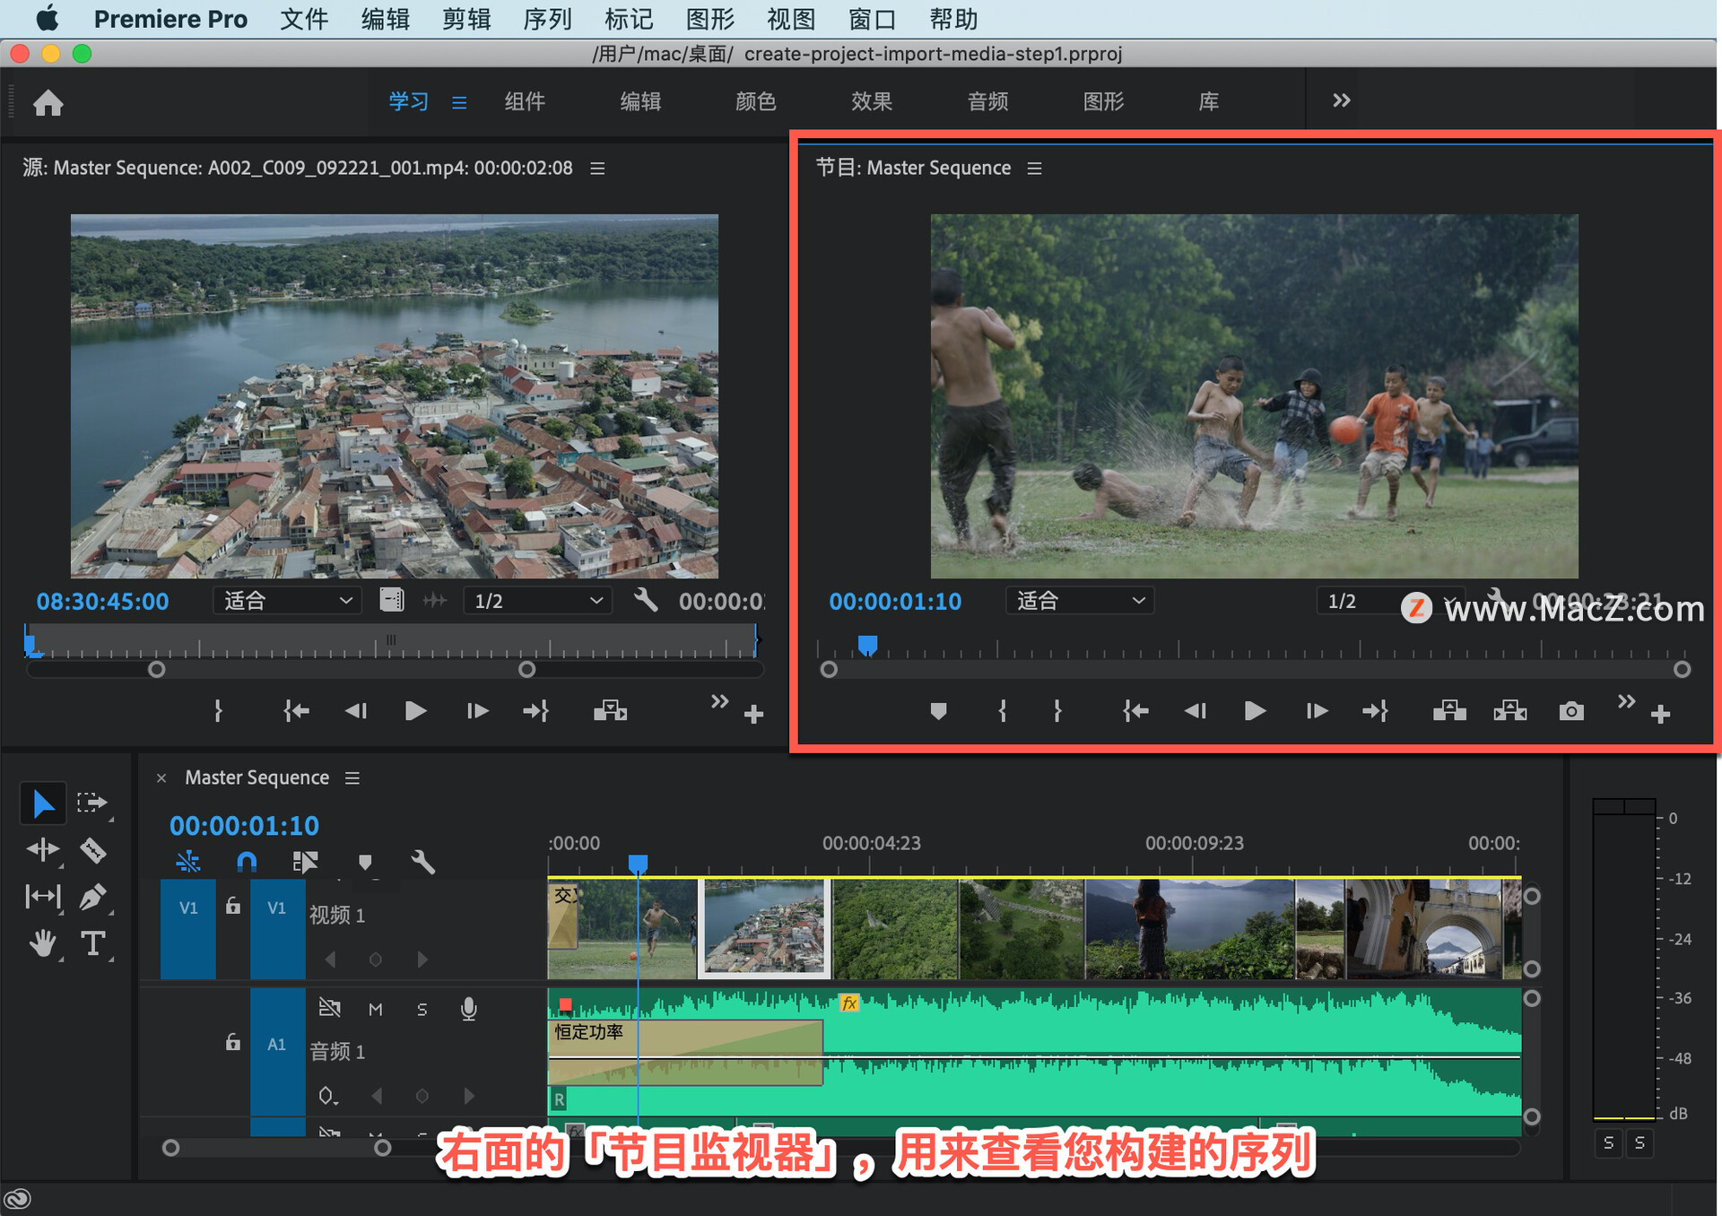Select the Razor tool
Screen dimensions: 1722x1216
point(93,849)
